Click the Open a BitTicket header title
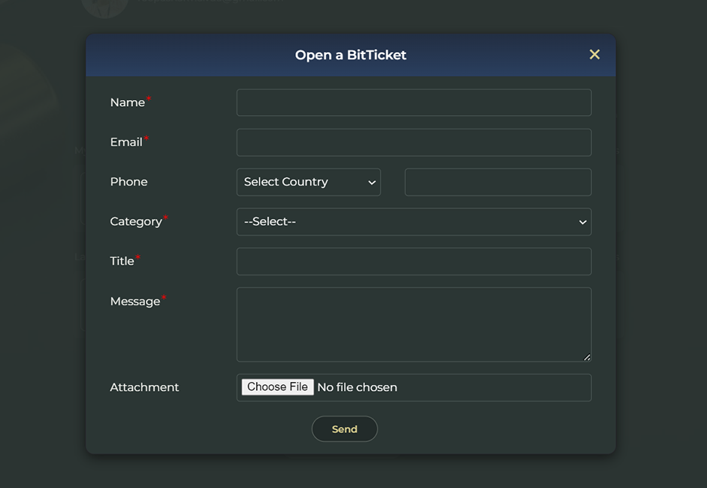The height and width of the screenshot is (488, 707). click(350, 55)
